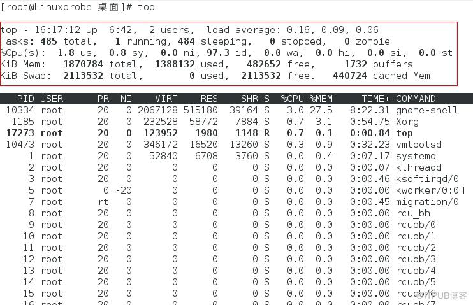This screenshot has width=473, height=305.
Task: Click the 482652 free memory value
Action: pos(264,64)
